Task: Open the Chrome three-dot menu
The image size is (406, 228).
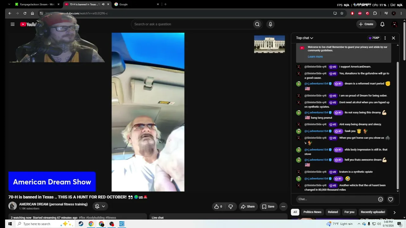Action: (401, 13)
